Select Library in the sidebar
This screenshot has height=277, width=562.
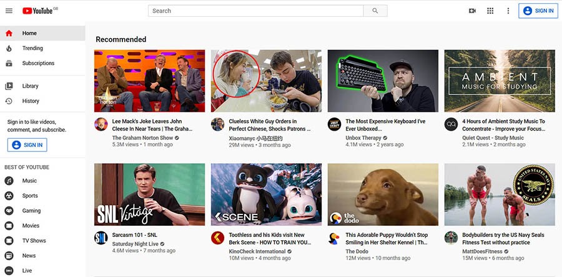(x=42, y=86)
